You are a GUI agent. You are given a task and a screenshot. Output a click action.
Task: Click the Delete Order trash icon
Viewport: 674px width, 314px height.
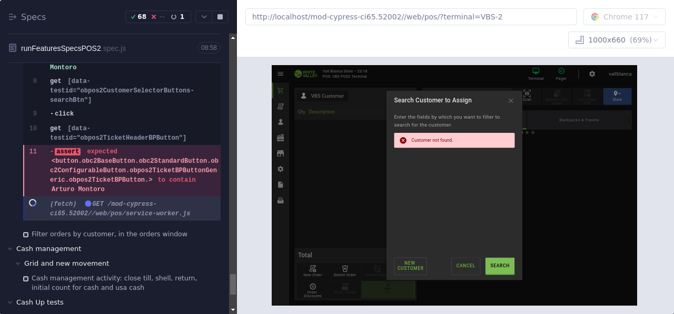tap(345, 269)
